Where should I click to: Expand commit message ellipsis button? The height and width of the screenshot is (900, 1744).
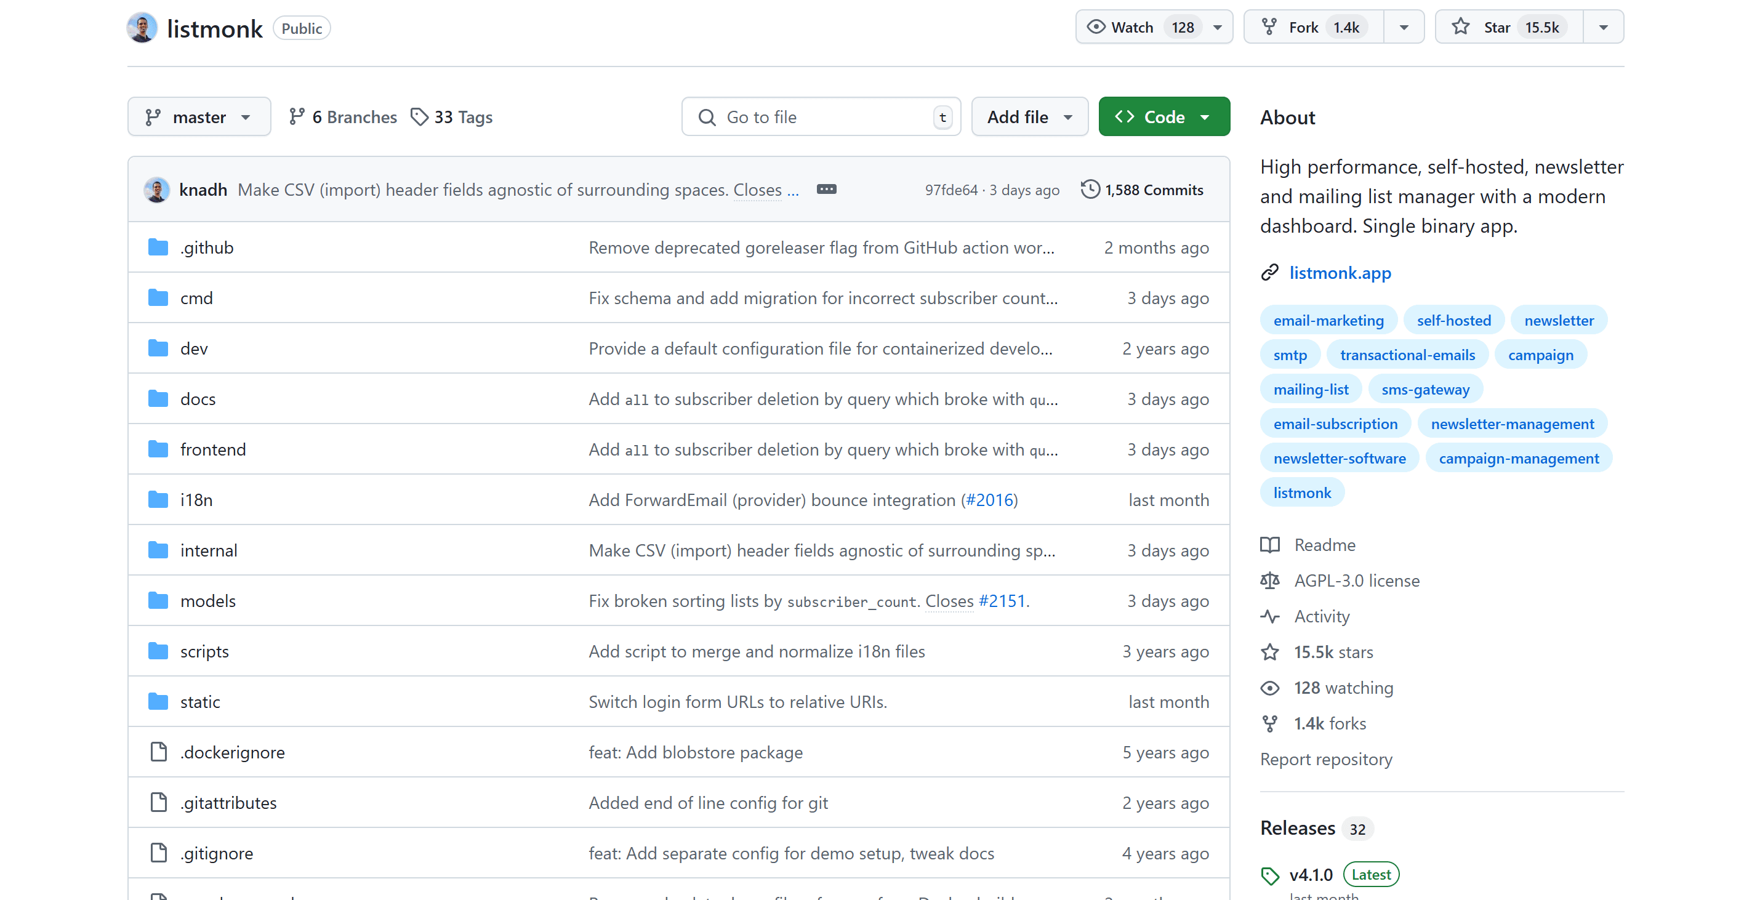826,190
